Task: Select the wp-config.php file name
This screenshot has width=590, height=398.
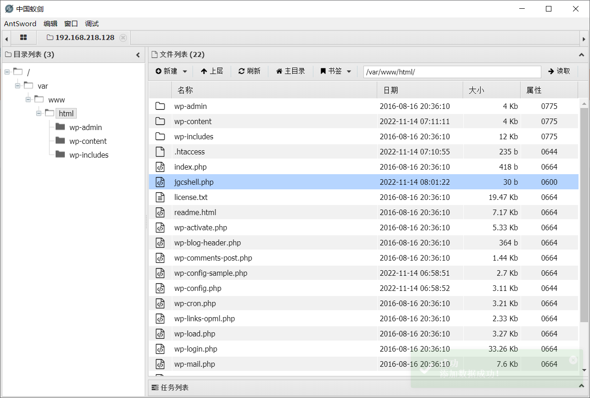Action: 198,288
